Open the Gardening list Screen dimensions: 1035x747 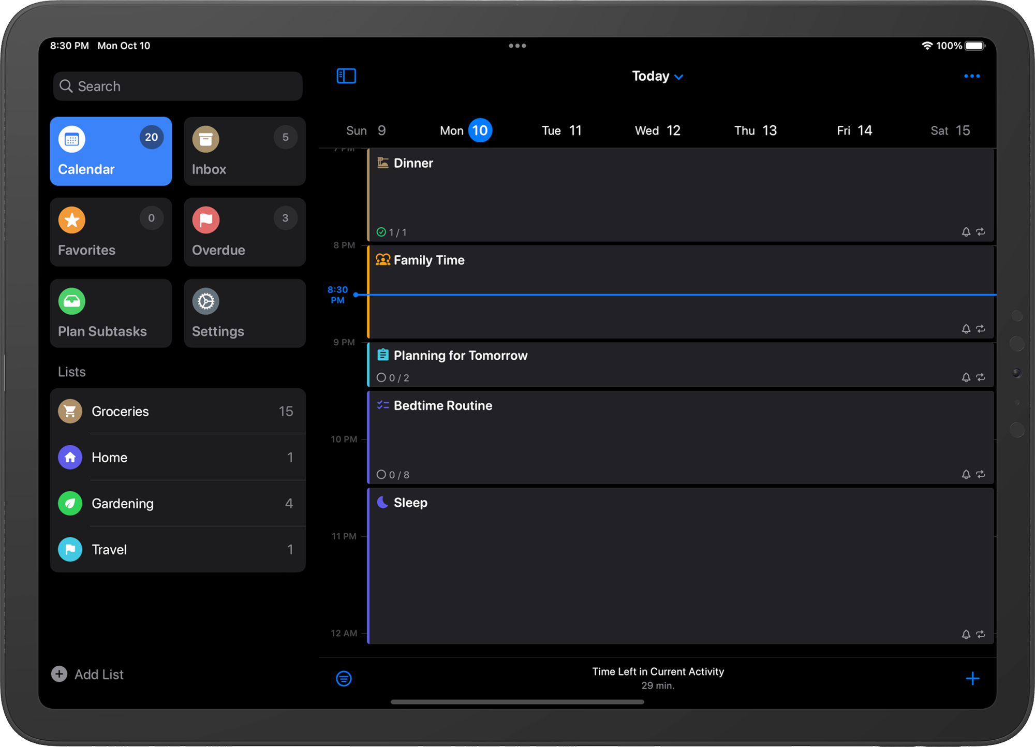(x=178, y=503)
